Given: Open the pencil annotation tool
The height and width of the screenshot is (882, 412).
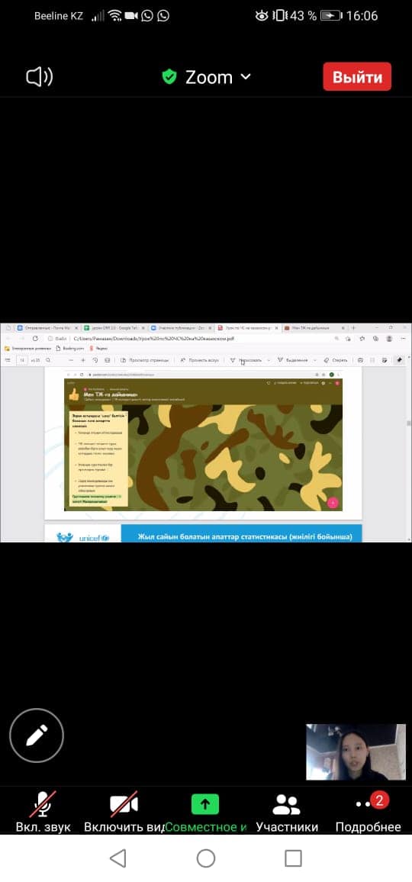Looking at the screenshot, I should (x=37, y=736).
